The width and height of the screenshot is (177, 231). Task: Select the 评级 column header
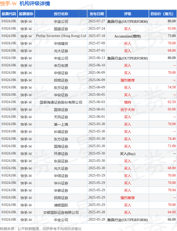pyautogui.click(x=127, y=14)
